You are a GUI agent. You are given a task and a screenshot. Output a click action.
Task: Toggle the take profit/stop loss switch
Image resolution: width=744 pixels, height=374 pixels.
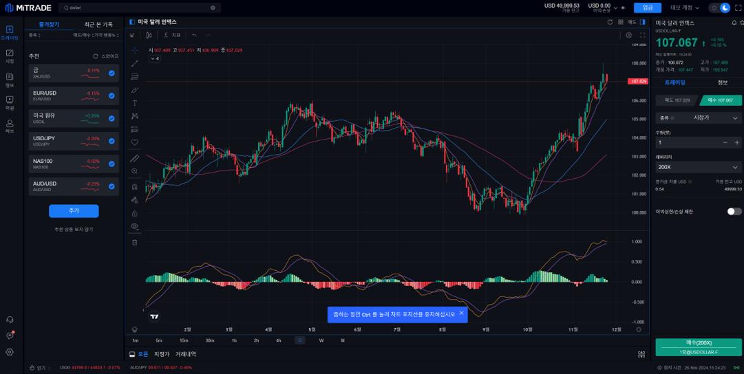[x=734, y=212]
